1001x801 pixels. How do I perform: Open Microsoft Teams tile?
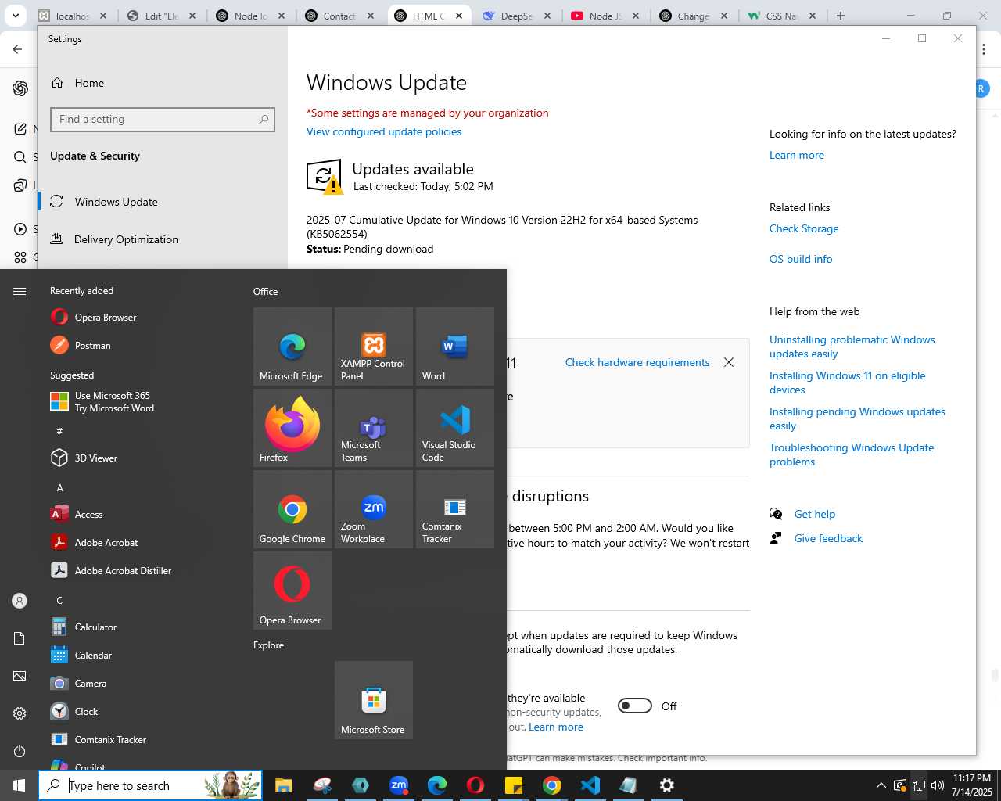click(x=374, y=428)
